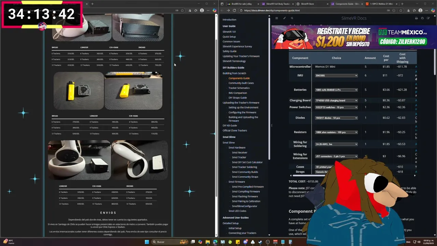Open Calculator from the taskbar
Screen dimensions: 437x246
coord(290,242)
